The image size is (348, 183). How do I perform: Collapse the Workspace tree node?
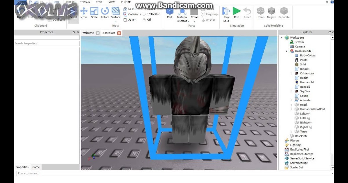[x=282, y=37]
